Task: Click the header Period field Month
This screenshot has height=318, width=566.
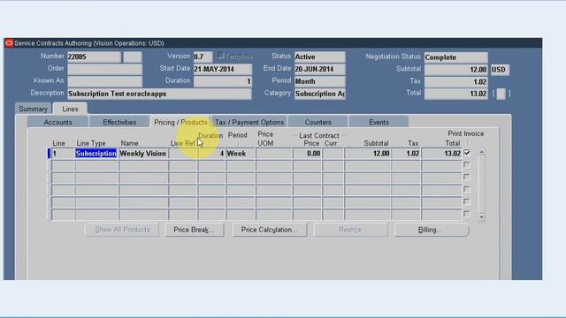Action: pos(319,81)
